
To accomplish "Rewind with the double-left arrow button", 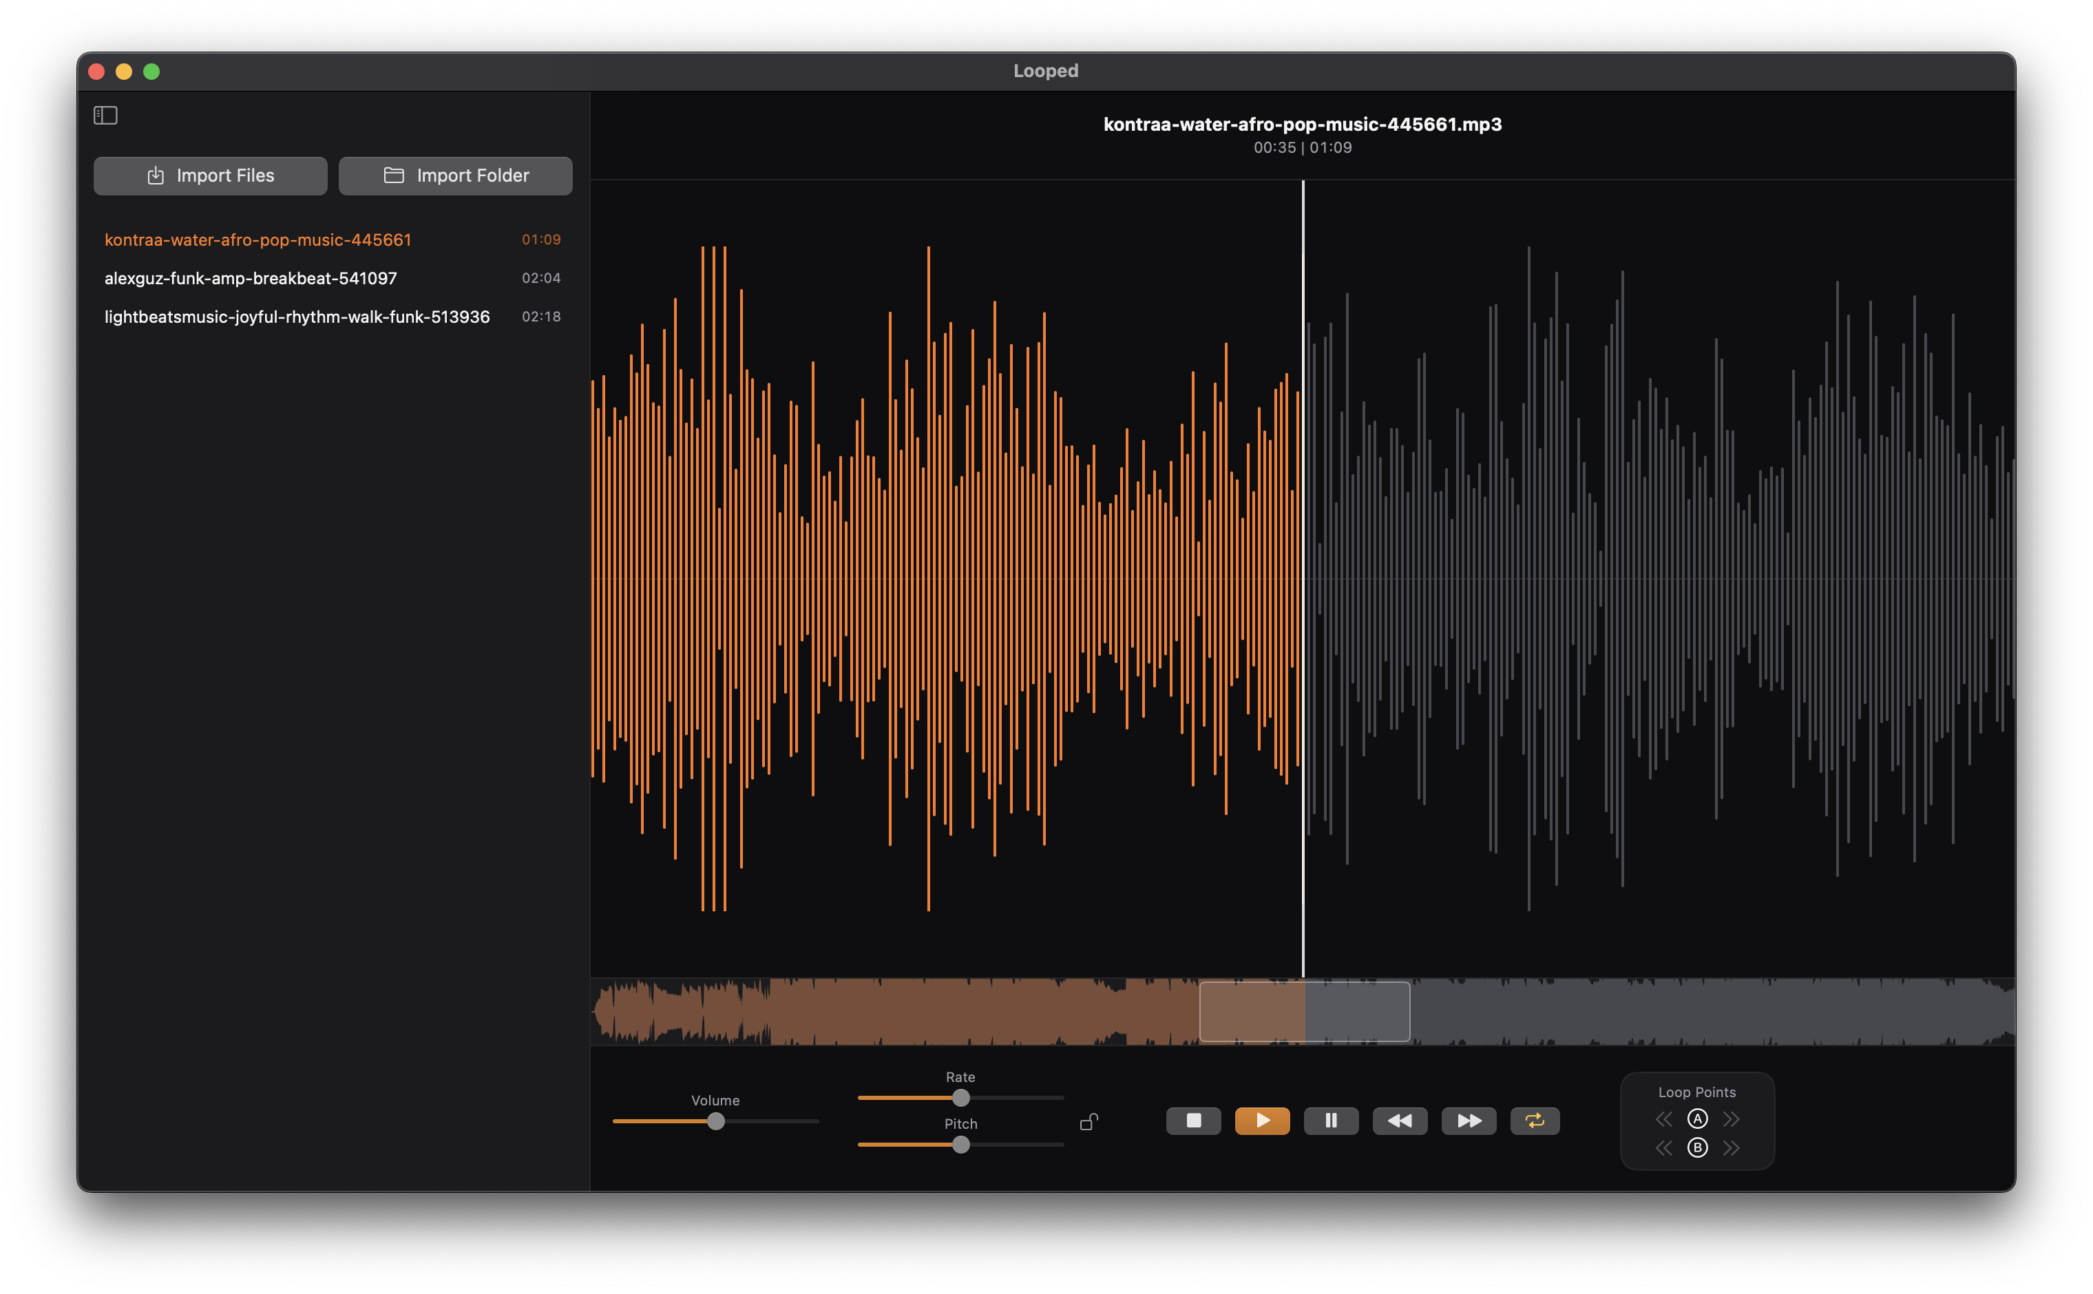I will pyautogui.click(x=1400, y=1121).
